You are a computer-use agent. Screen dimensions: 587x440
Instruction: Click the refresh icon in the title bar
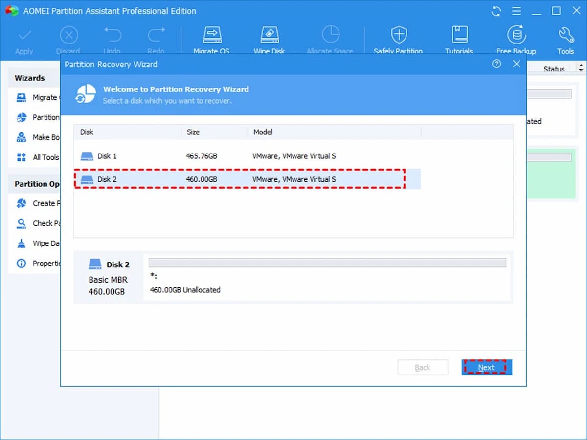(496, 11)
